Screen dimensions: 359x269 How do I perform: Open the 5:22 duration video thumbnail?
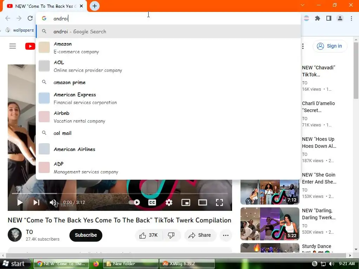click(270, 224)
